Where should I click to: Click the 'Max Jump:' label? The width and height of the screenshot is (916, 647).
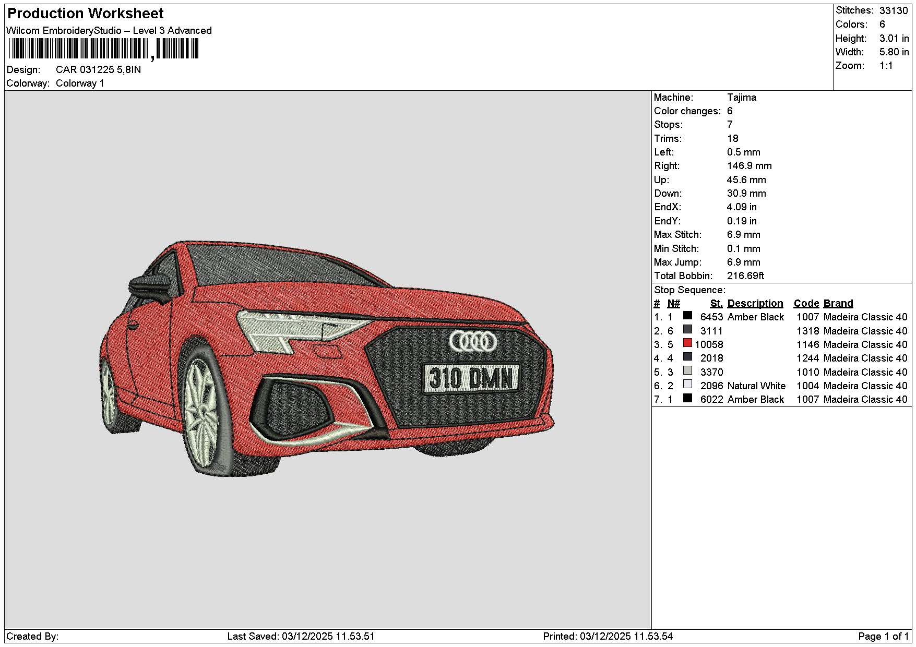pyautogui.click(x=677, y=262)
